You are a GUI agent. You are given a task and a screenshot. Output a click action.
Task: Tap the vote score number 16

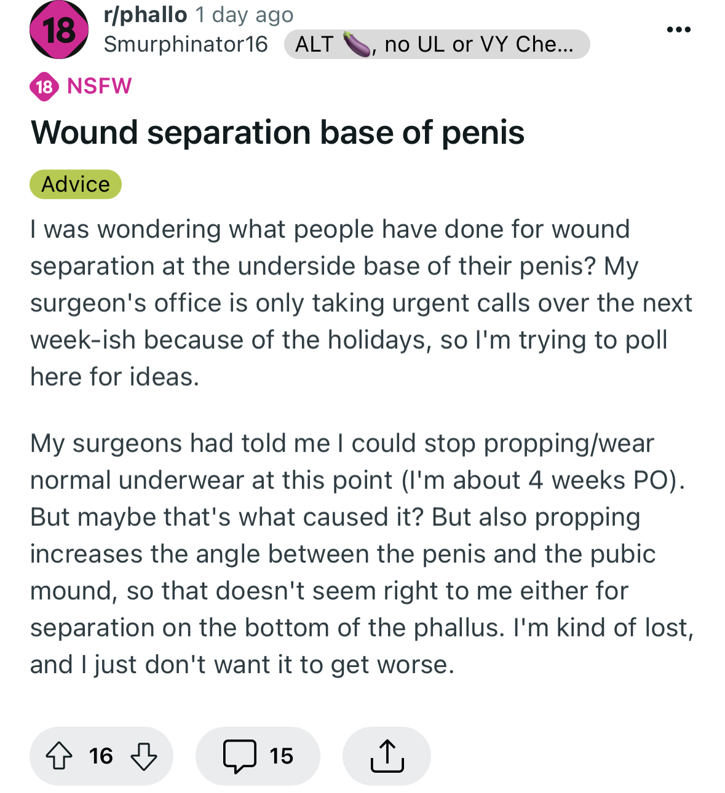(101, 756)
